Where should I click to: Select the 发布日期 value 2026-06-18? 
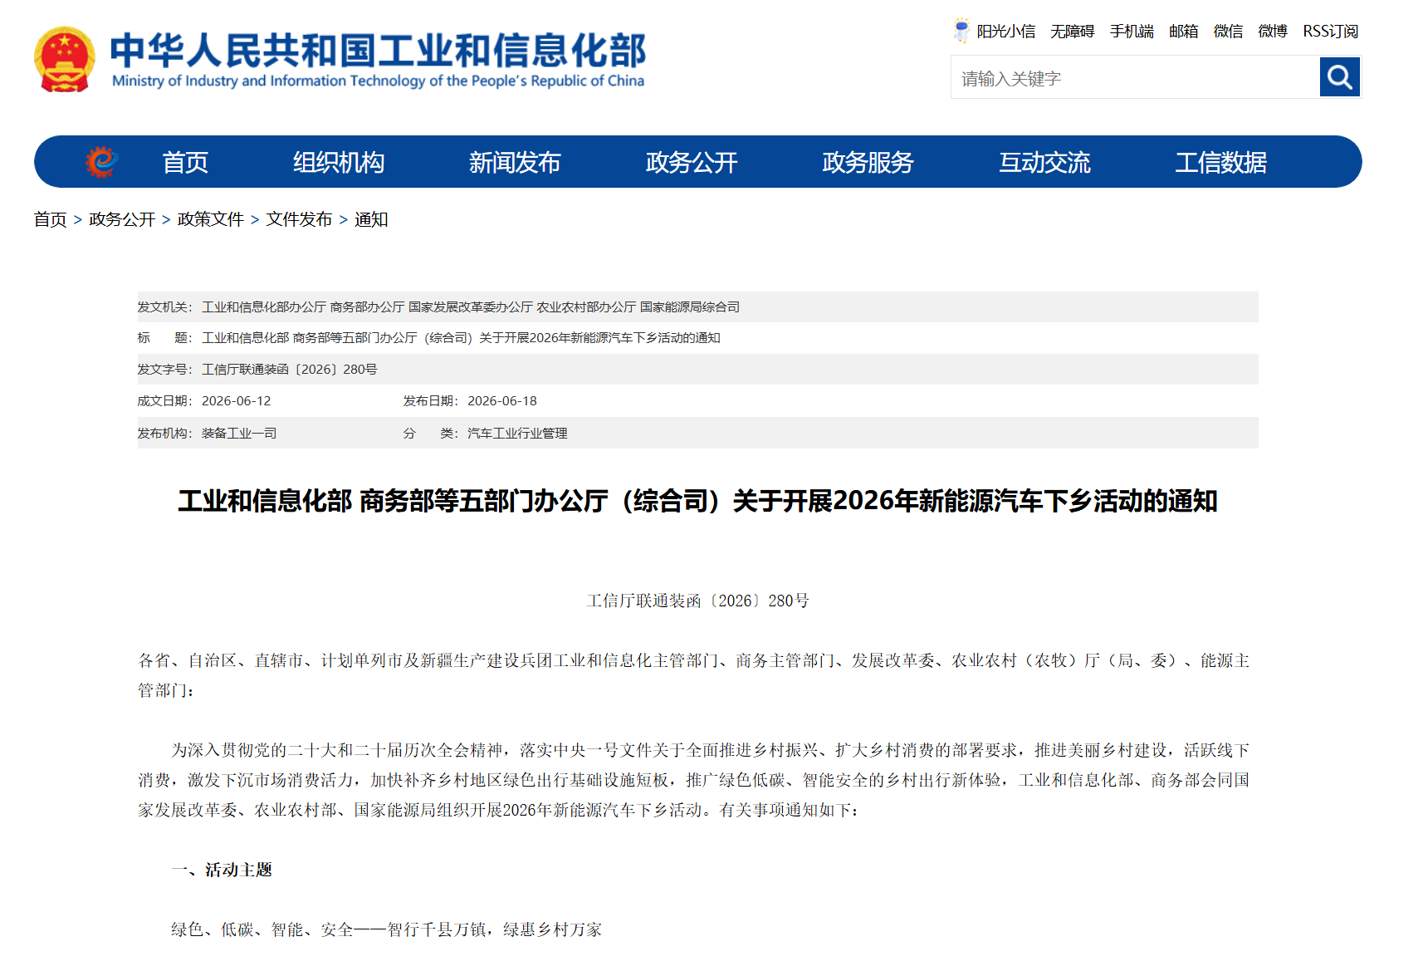(502, 401)
